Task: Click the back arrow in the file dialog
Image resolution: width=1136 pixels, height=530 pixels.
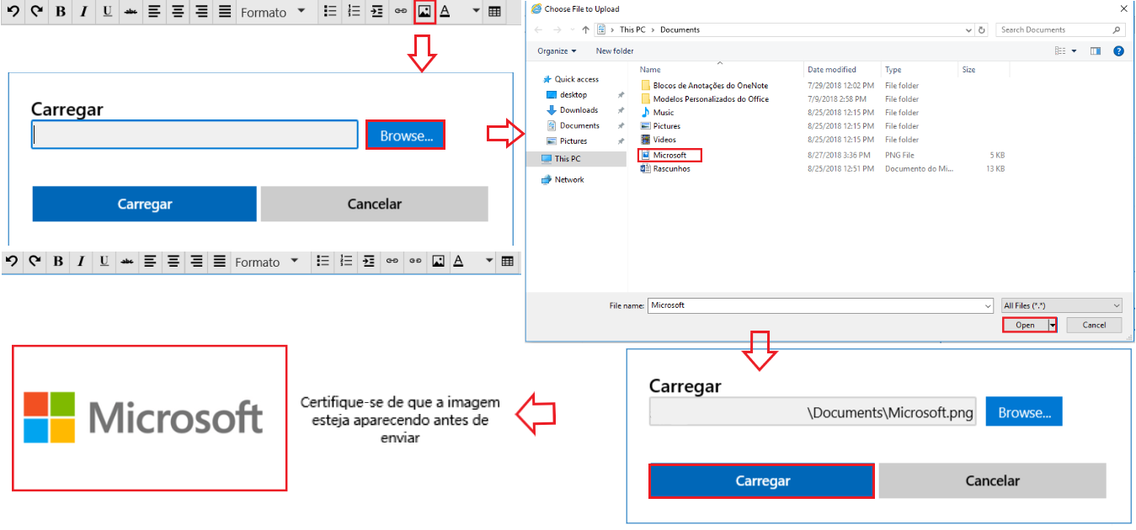Action: coord(539,29)
